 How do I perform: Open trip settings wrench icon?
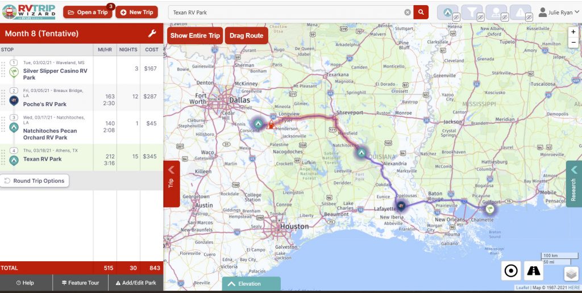[x=152, y=34]
